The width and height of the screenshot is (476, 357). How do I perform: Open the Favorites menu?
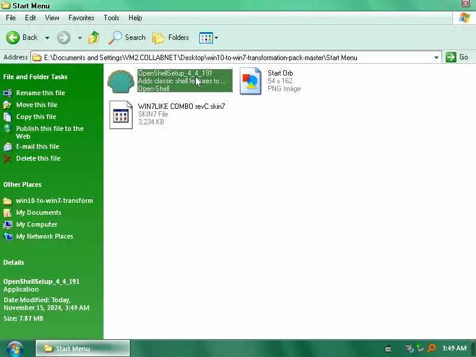(81, 18)
